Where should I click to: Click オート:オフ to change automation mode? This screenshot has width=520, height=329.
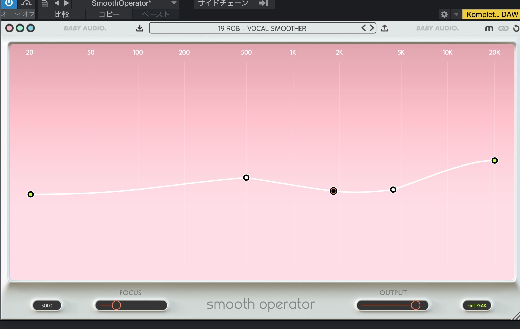(17, 14)
